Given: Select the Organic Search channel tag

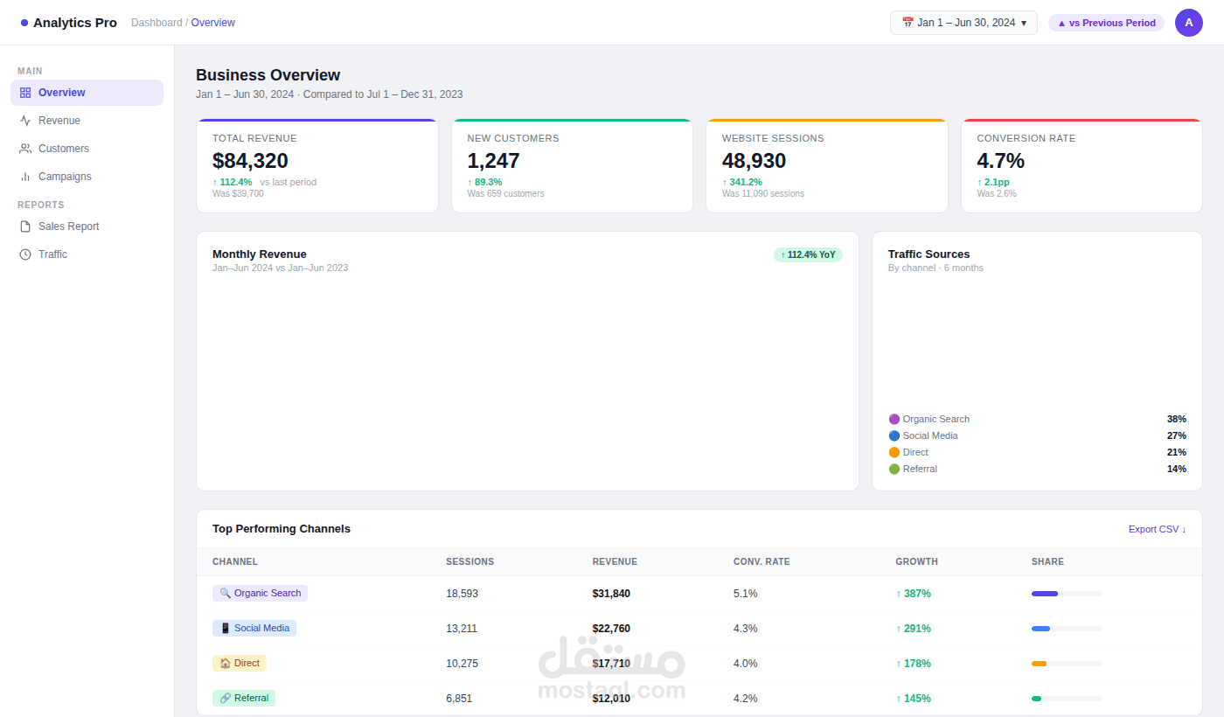Looking at the screenshot, I should (260, 593).
